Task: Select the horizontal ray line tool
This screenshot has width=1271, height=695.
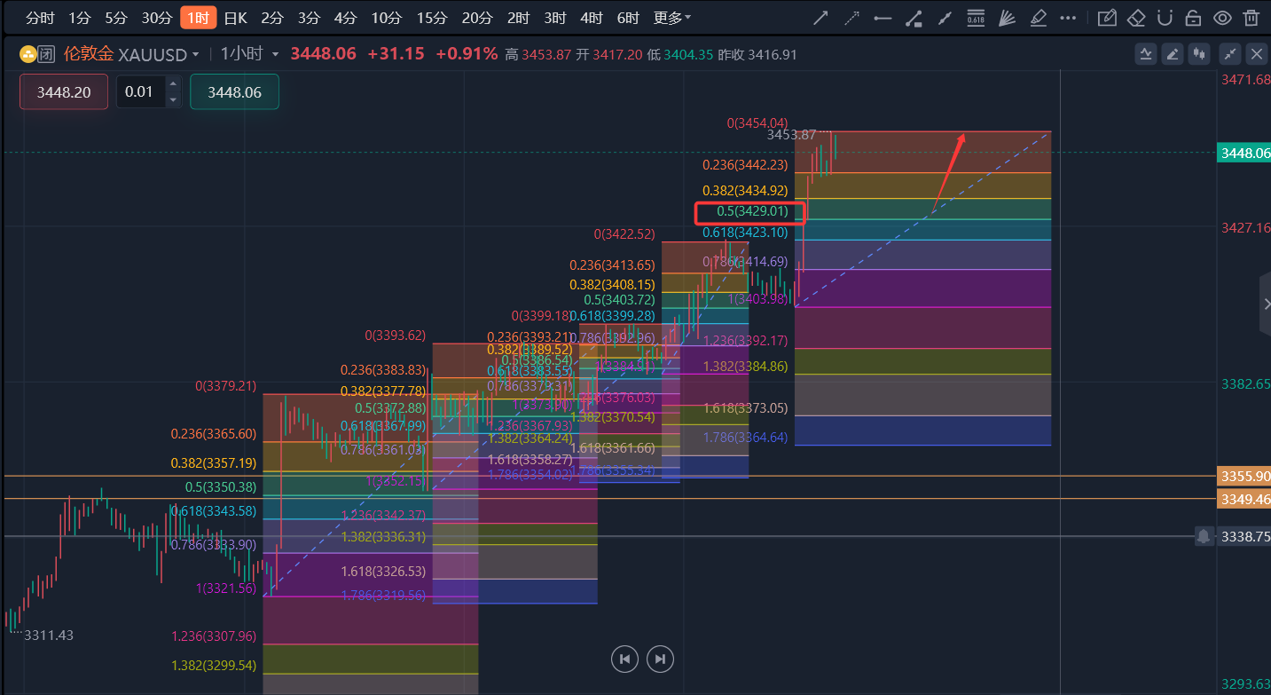Action: tap(883, 18)
